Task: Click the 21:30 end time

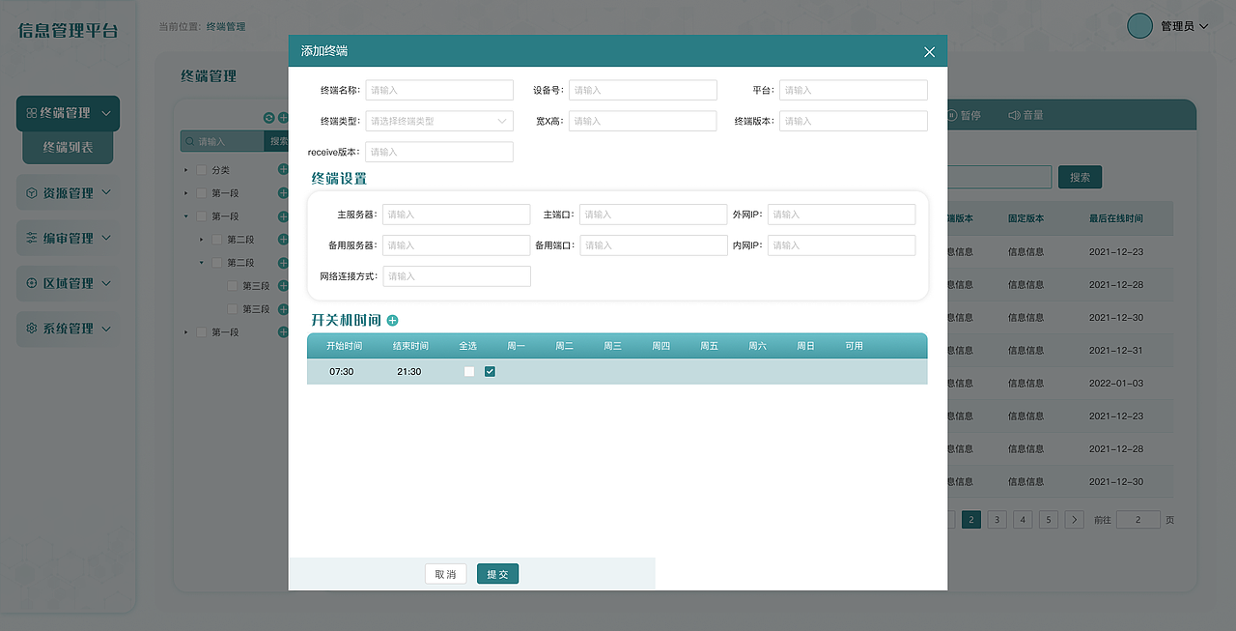Action: tap(409, 371)
